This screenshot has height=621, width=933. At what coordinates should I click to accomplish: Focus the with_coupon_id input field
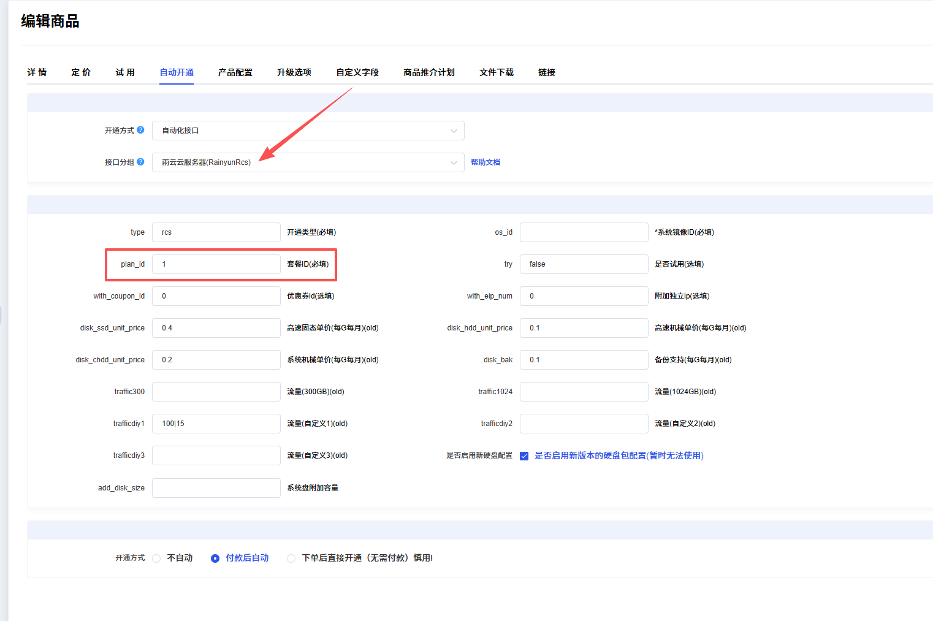tap(216, 296)
